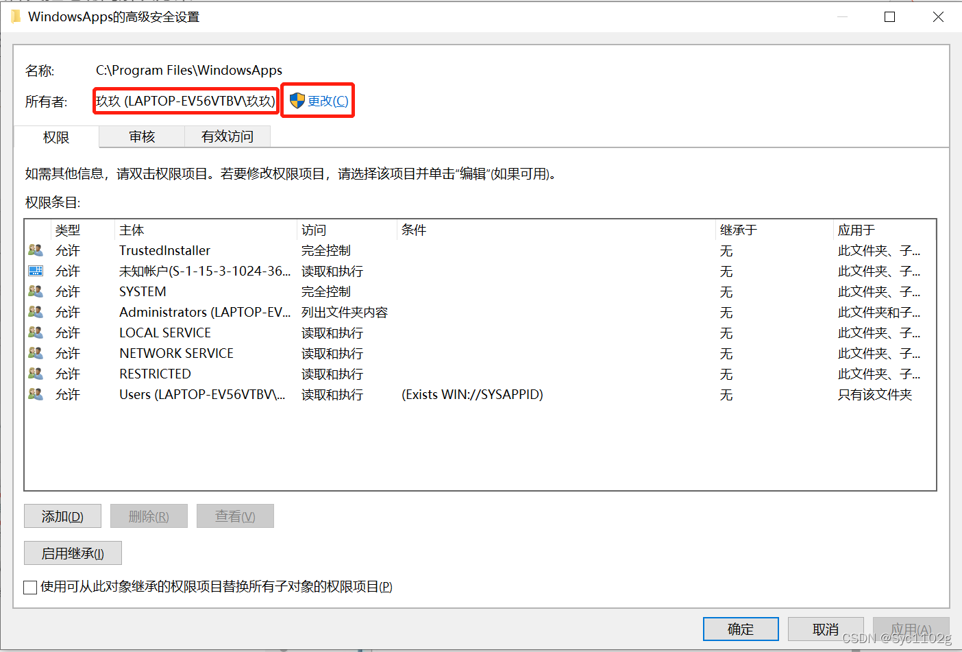Click the 继承于 column header
This screenshot has height=652, width=962.
[x=774, y=230]
